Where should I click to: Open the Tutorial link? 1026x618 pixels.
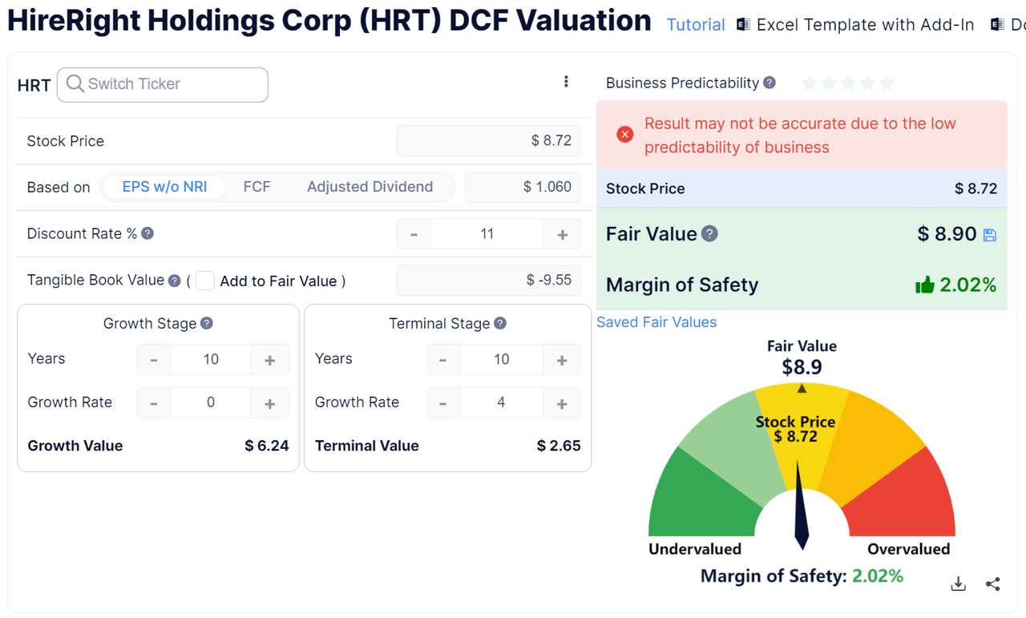[696, 25]
